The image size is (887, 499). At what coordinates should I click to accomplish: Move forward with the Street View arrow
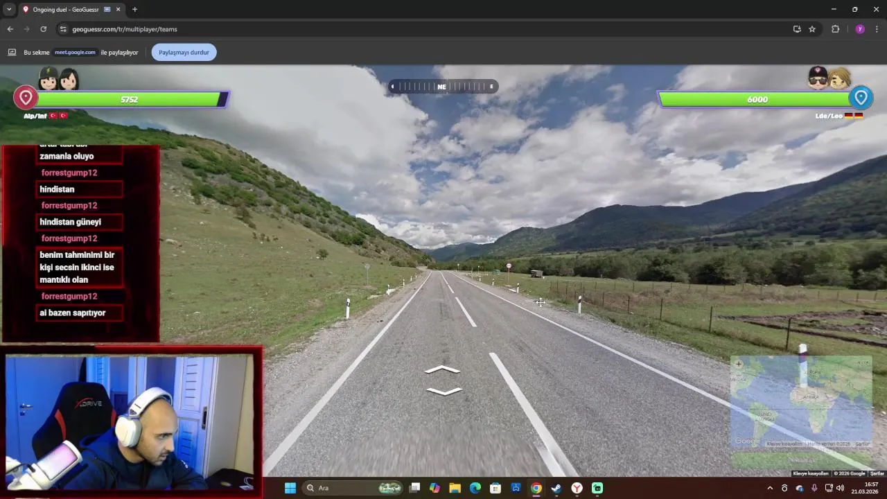tap(442, 370)
